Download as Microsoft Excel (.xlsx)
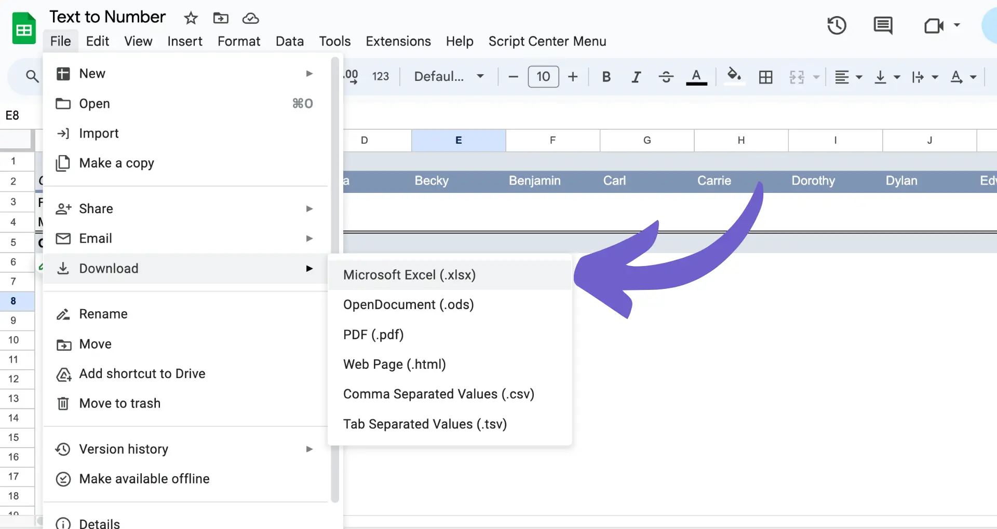 [x=450, y=275]
